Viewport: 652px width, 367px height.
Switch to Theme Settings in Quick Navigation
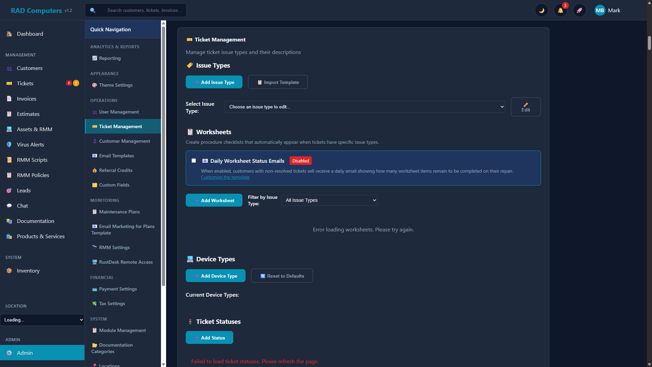pos(115,85)
